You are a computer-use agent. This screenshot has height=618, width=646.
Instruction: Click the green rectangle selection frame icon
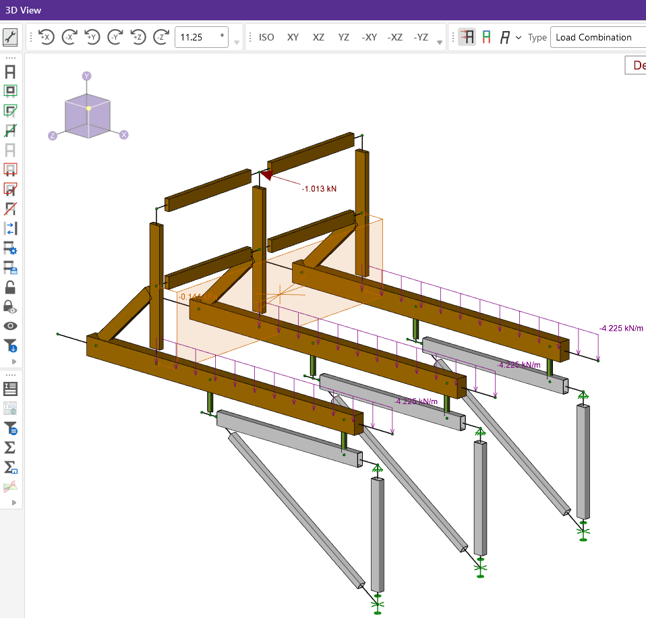click(11, 91)
